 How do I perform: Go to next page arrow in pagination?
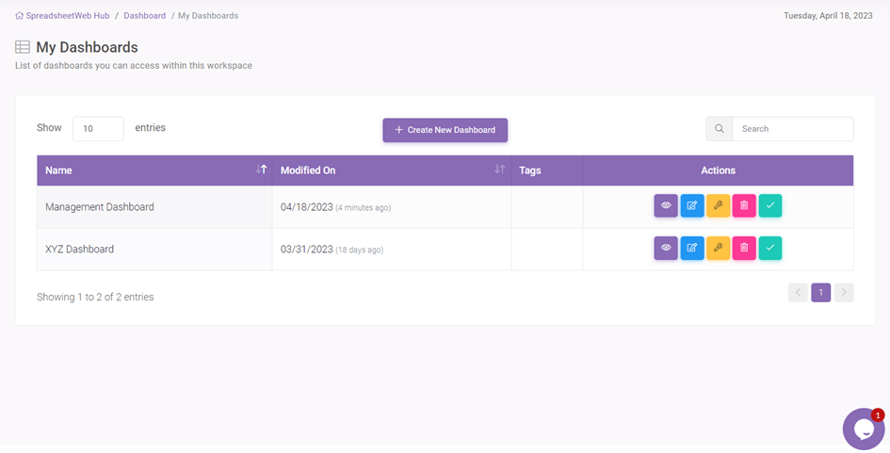pos(844,293)
